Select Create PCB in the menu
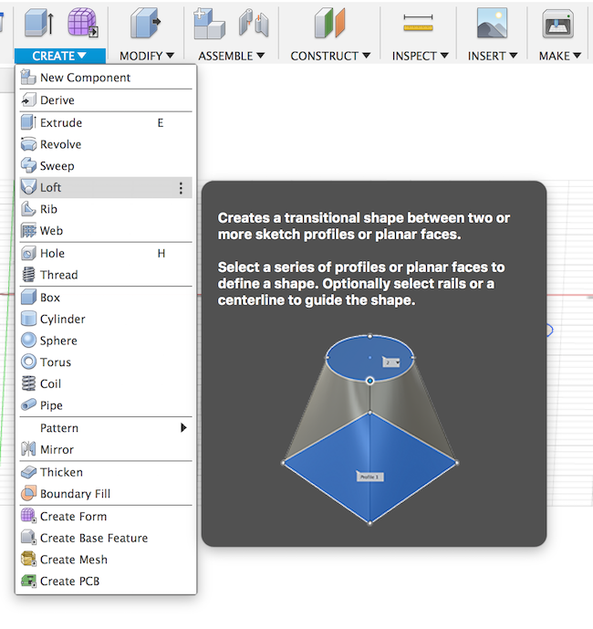 click(106, 582)
